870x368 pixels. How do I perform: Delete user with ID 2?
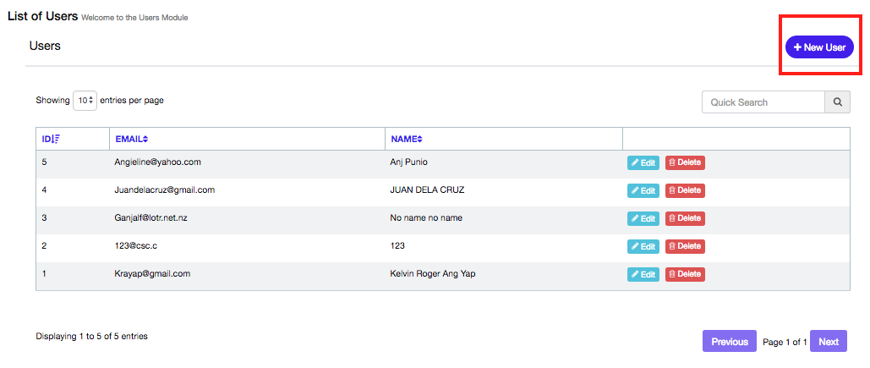(684, 246)
